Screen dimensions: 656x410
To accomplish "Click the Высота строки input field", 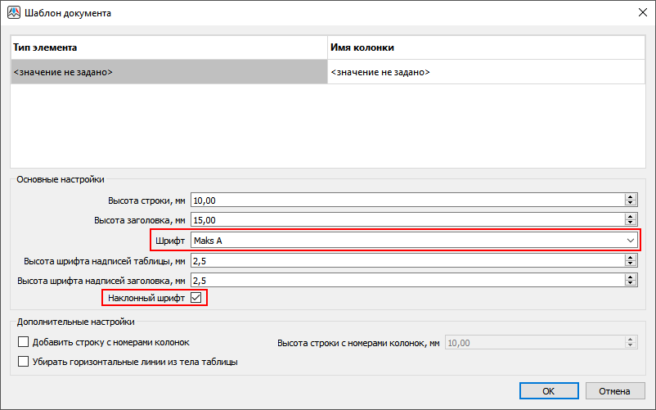I will pos(405,200).
